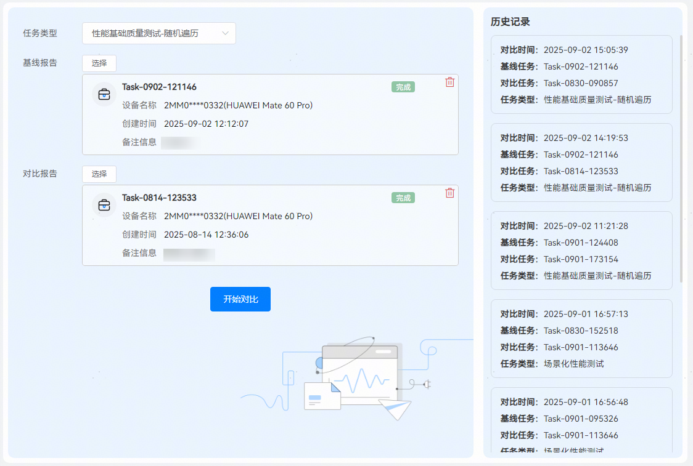This screenshot has height=466, width=693.
Task: Delete the baseline report Task-0902-121146 via trash icon
Action: 449,82
